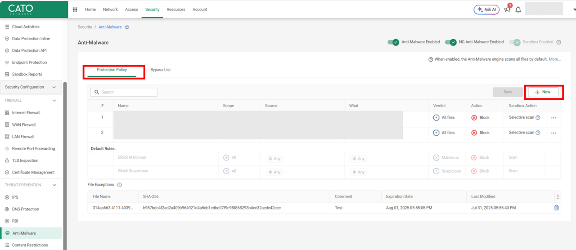The height and width of the screenshot is (250, 576).
Task: Click help icon next to Sandbox Enabled
Action: pos(558,42)
